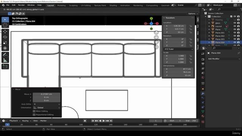Switch to the UV Editing workspace tab
The height and width of the screenshot is (136, 242).
[x=86, y=5]
